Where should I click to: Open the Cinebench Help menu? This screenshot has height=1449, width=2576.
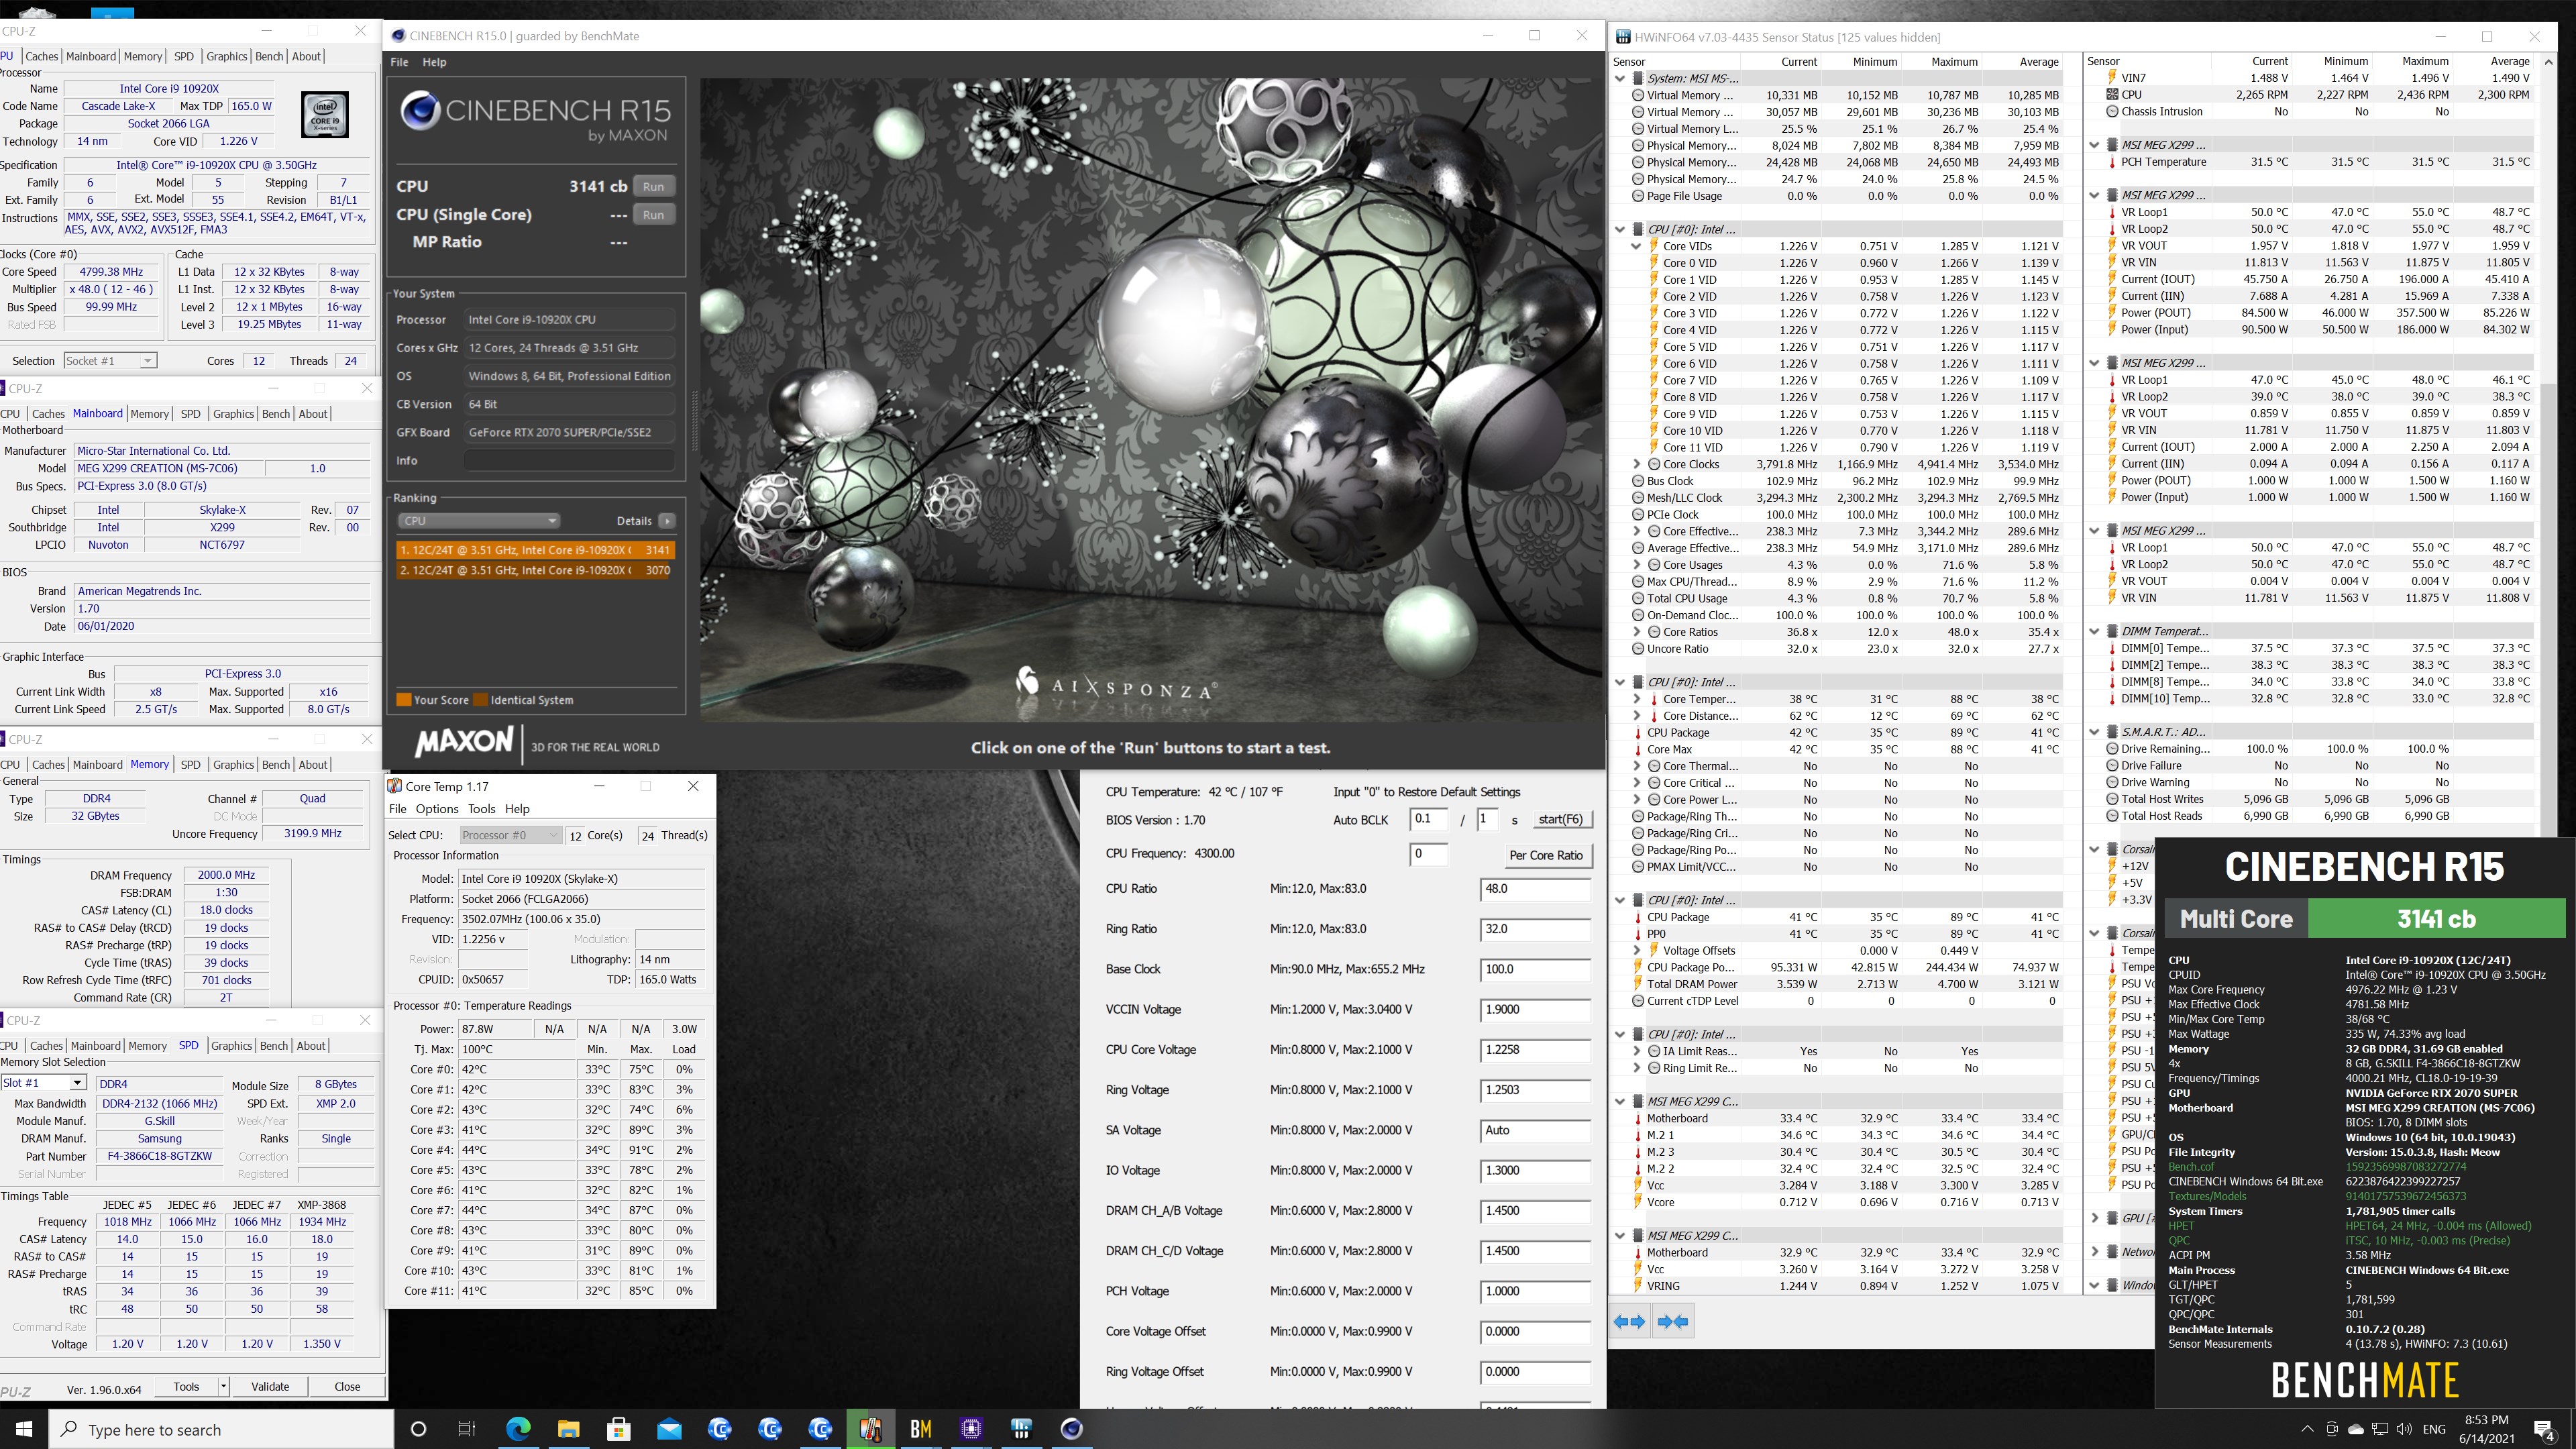(x=434, y=62)
